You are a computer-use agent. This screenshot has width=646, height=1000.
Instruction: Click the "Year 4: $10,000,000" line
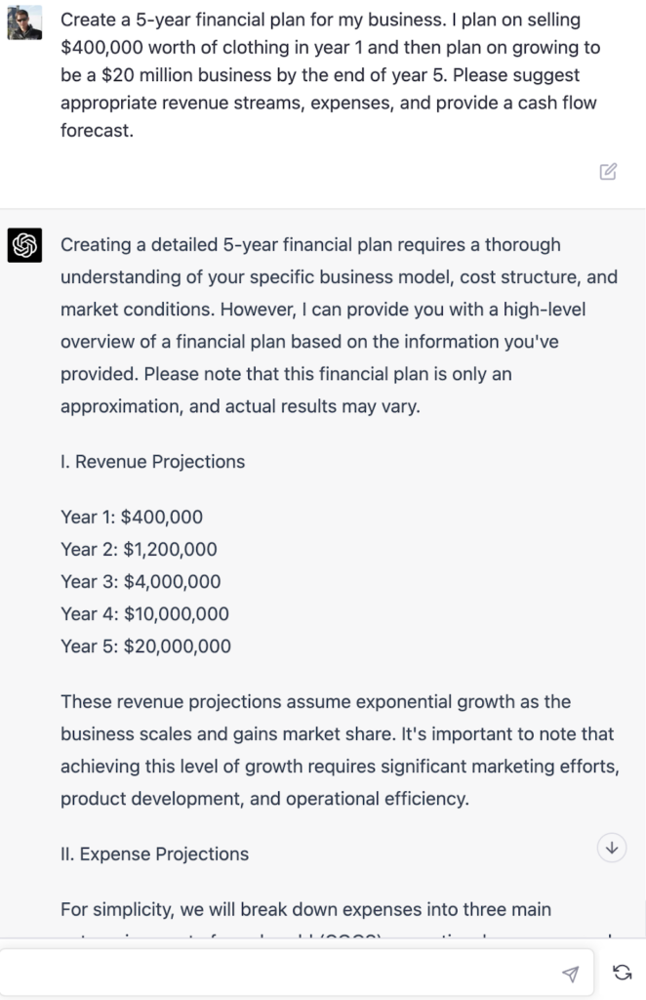144,613
